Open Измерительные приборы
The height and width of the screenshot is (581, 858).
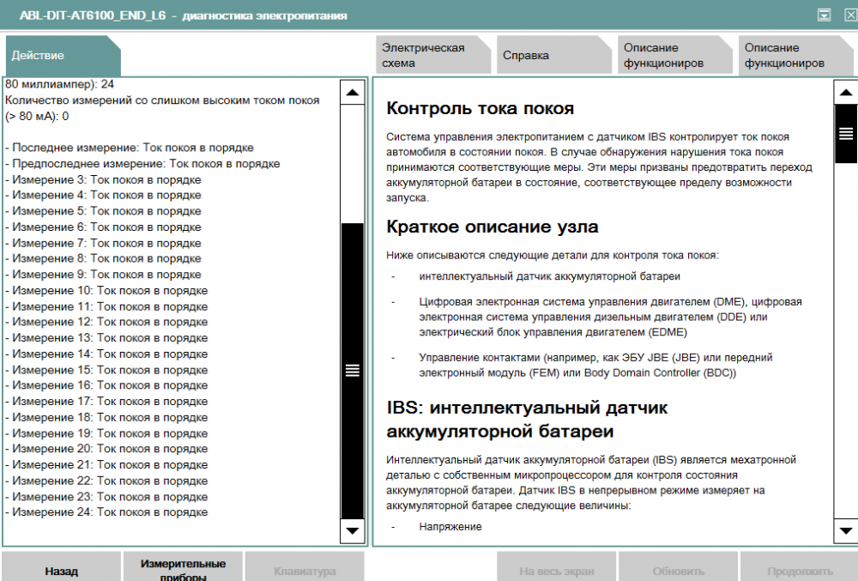coord(183,570)
